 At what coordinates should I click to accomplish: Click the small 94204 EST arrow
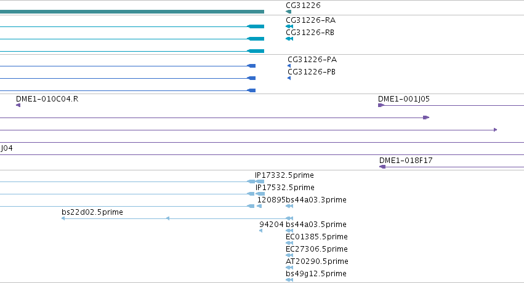click(x=260, y=231)
